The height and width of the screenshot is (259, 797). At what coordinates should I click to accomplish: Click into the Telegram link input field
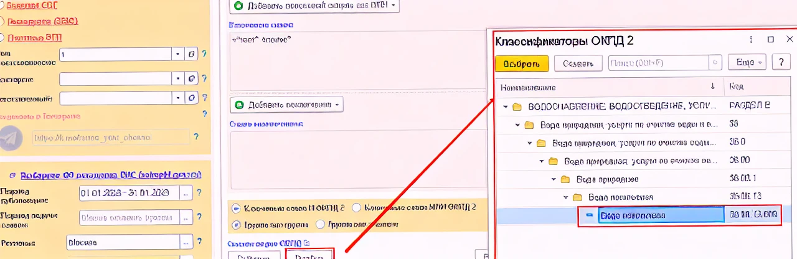111,138
